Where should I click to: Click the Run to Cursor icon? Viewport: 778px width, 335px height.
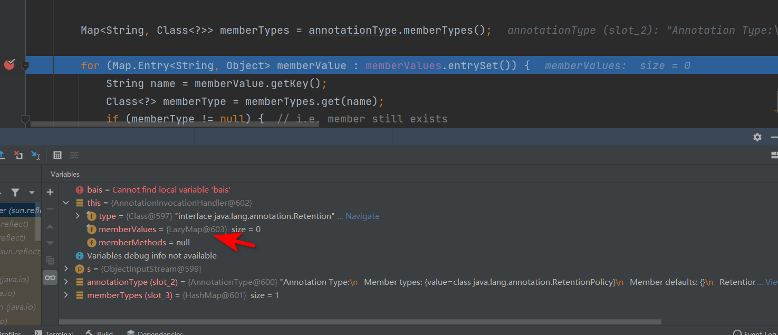(x=35, y=155)
